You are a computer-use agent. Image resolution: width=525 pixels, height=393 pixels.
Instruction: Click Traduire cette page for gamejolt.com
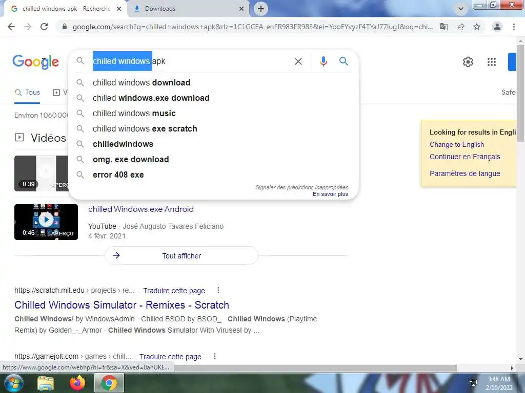click(170, 357)
